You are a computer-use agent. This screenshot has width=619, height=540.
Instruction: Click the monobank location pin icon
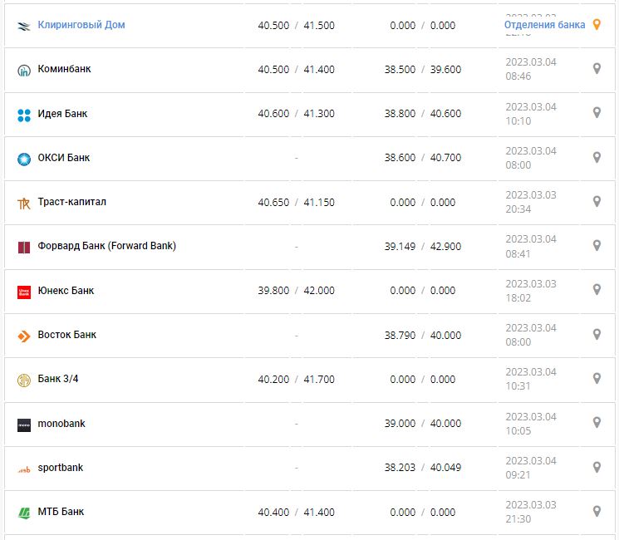coord(596,423)
